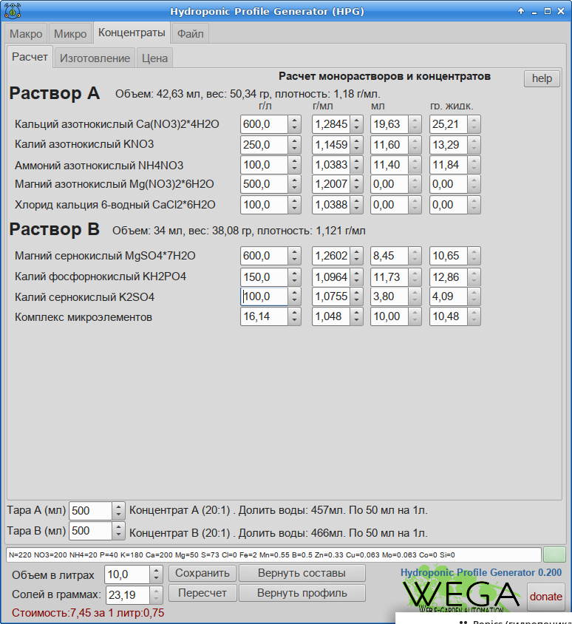
Task: Click Объем в литрах field 10,0
Action: (127, 574)
